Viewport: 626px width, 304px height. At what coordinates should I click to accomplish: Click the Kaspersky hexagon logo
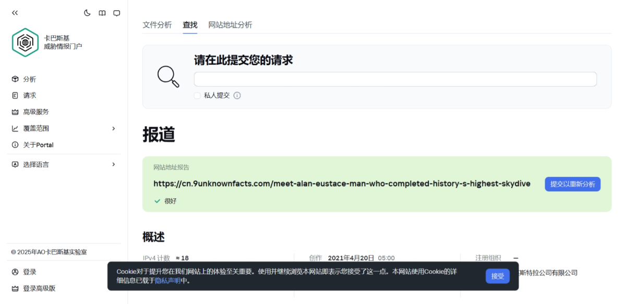[x=25, y=42]
